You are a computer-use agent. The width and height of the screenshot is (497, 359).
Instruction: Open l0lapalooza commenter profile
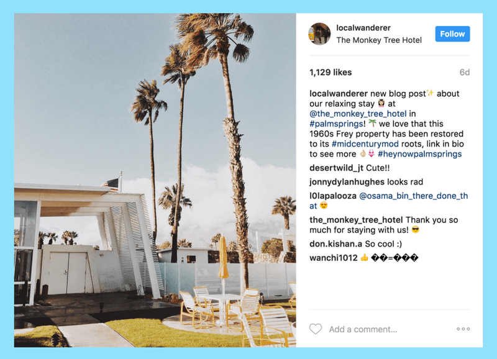[x=333, y=196]
